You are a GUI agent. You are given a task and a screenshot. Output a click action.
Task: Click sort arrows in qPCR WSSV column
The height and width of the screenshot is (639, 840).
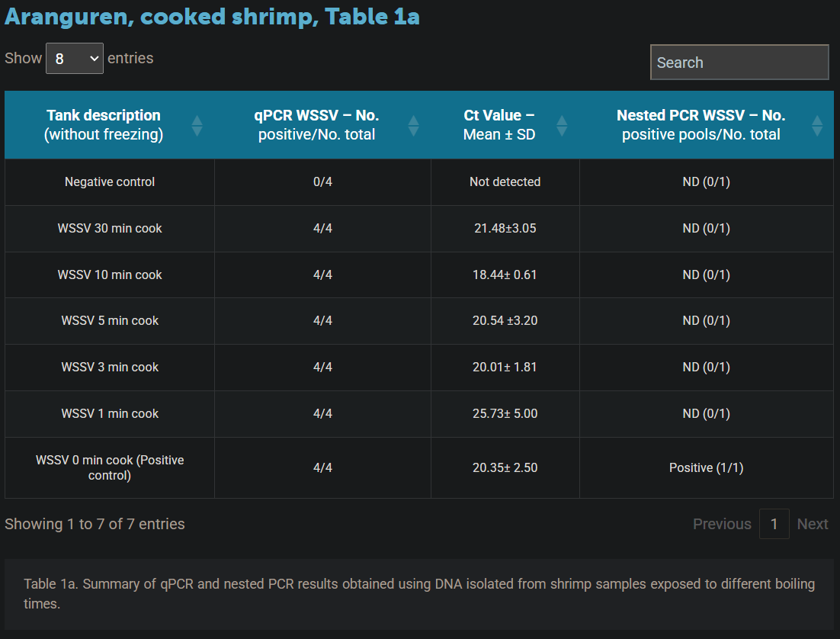413,126
